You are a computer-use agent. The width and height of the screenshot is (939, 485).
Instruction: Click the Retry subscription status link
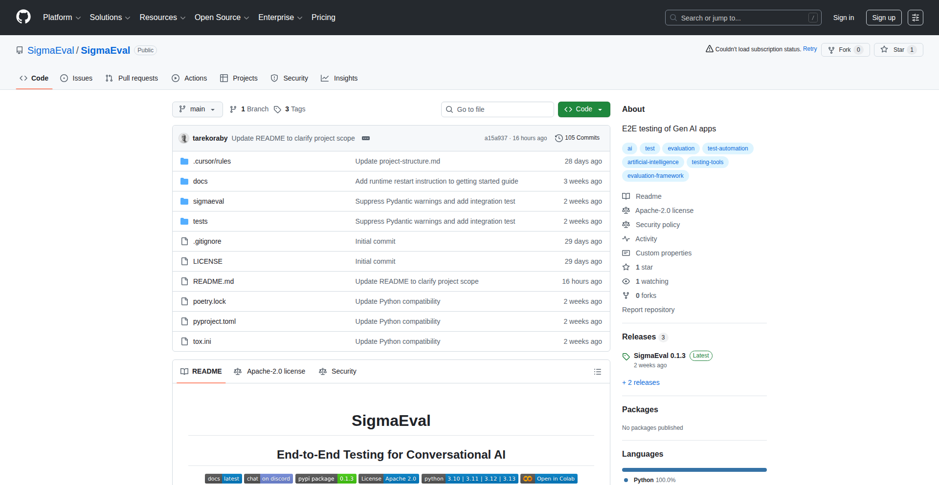pos(809,49)
